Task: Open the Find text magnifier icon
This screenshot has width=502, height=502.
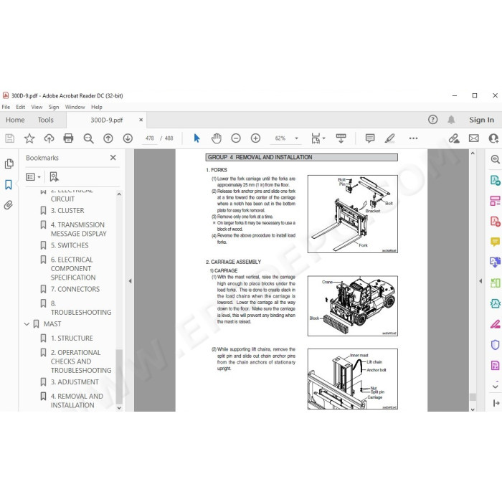Action: click(88, 138)
